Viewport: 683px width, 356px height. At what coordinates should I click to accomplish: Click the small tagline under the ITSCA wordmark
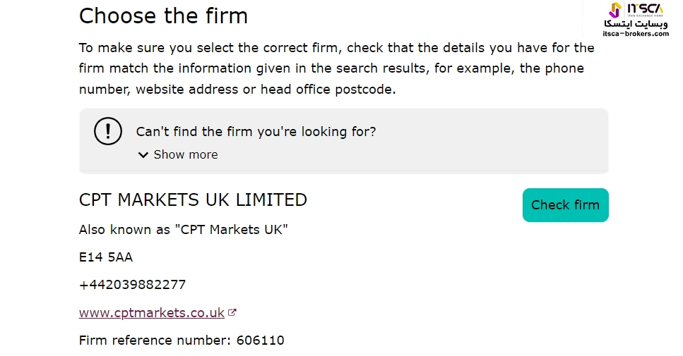click(x=645, y=15)
